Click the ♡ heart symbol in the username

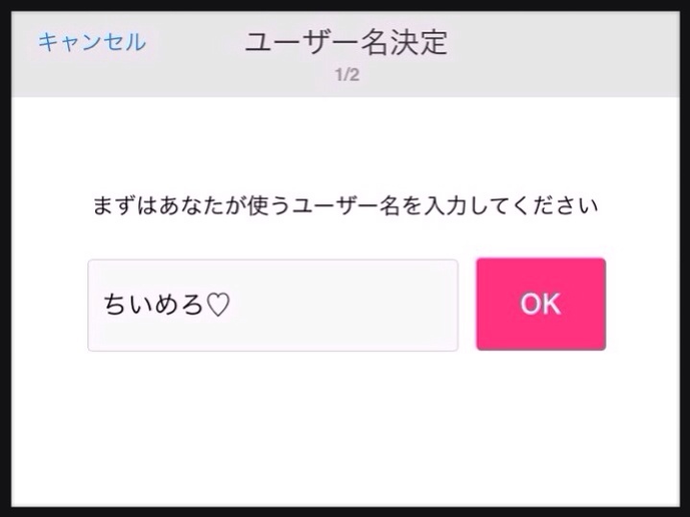pos(218,304)
